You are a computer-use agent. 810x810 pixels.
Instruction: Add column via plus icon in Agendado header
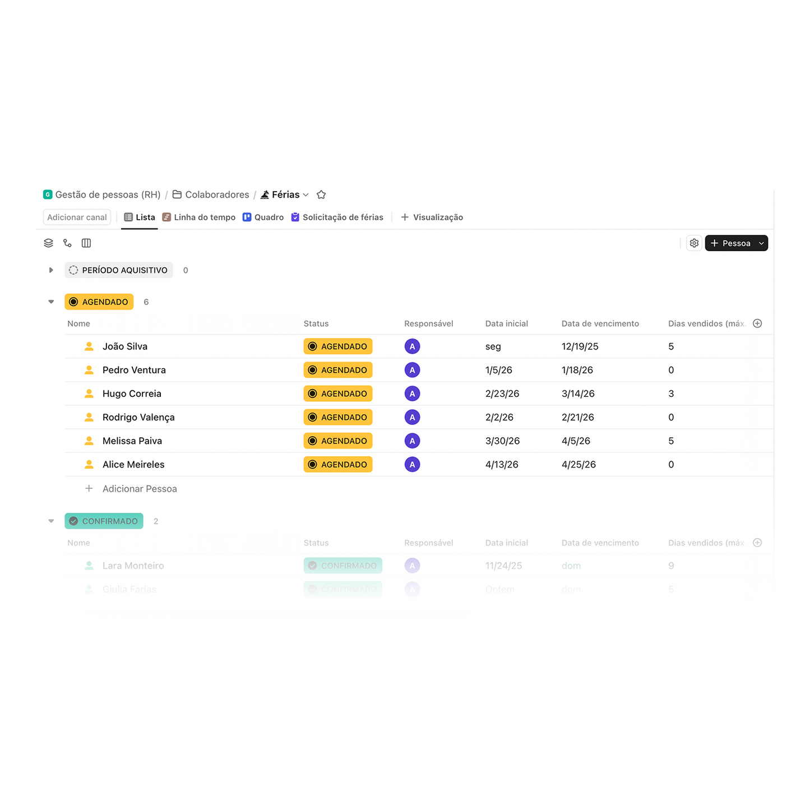[x=757, y=323]
